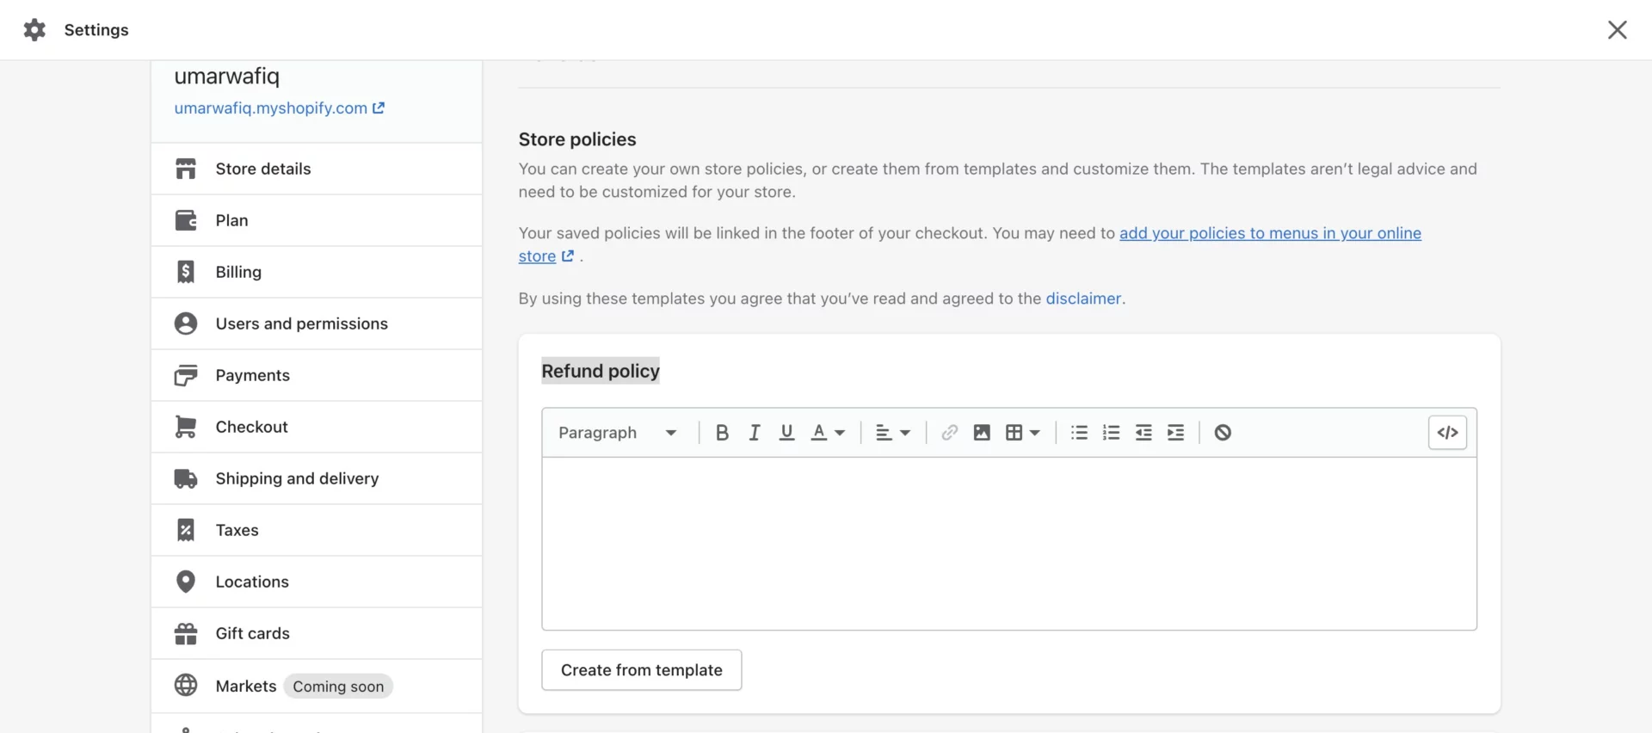This screenshot has width=1652, height=733.
Task: Go to Taxes settings
Action: pos(317,530)
